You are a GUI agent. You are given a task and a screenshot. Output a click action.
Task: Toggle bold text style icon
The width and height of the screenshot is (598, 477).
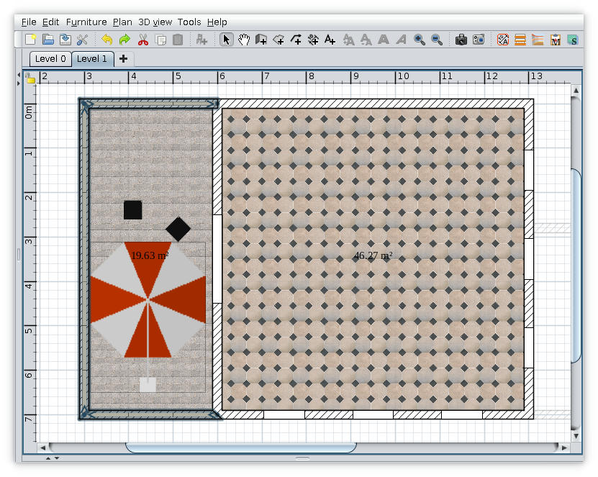[x=384, y=40]
